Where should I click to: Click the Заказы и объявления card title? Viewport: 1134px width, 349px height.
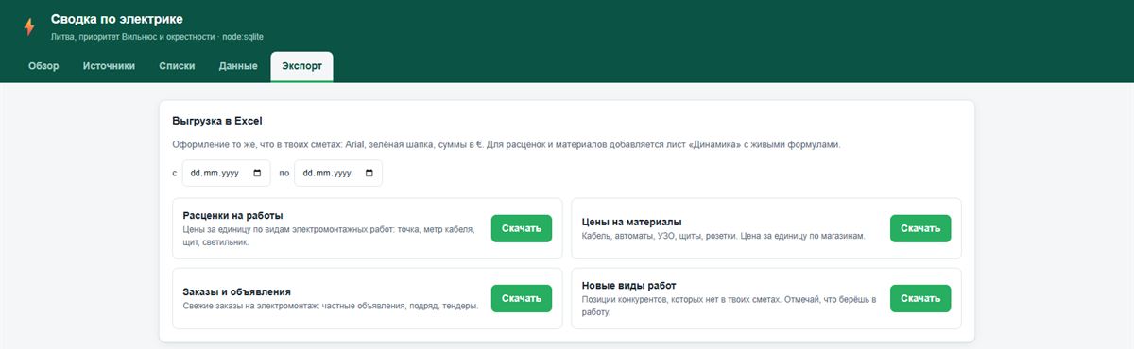click(x=236, y=291)
